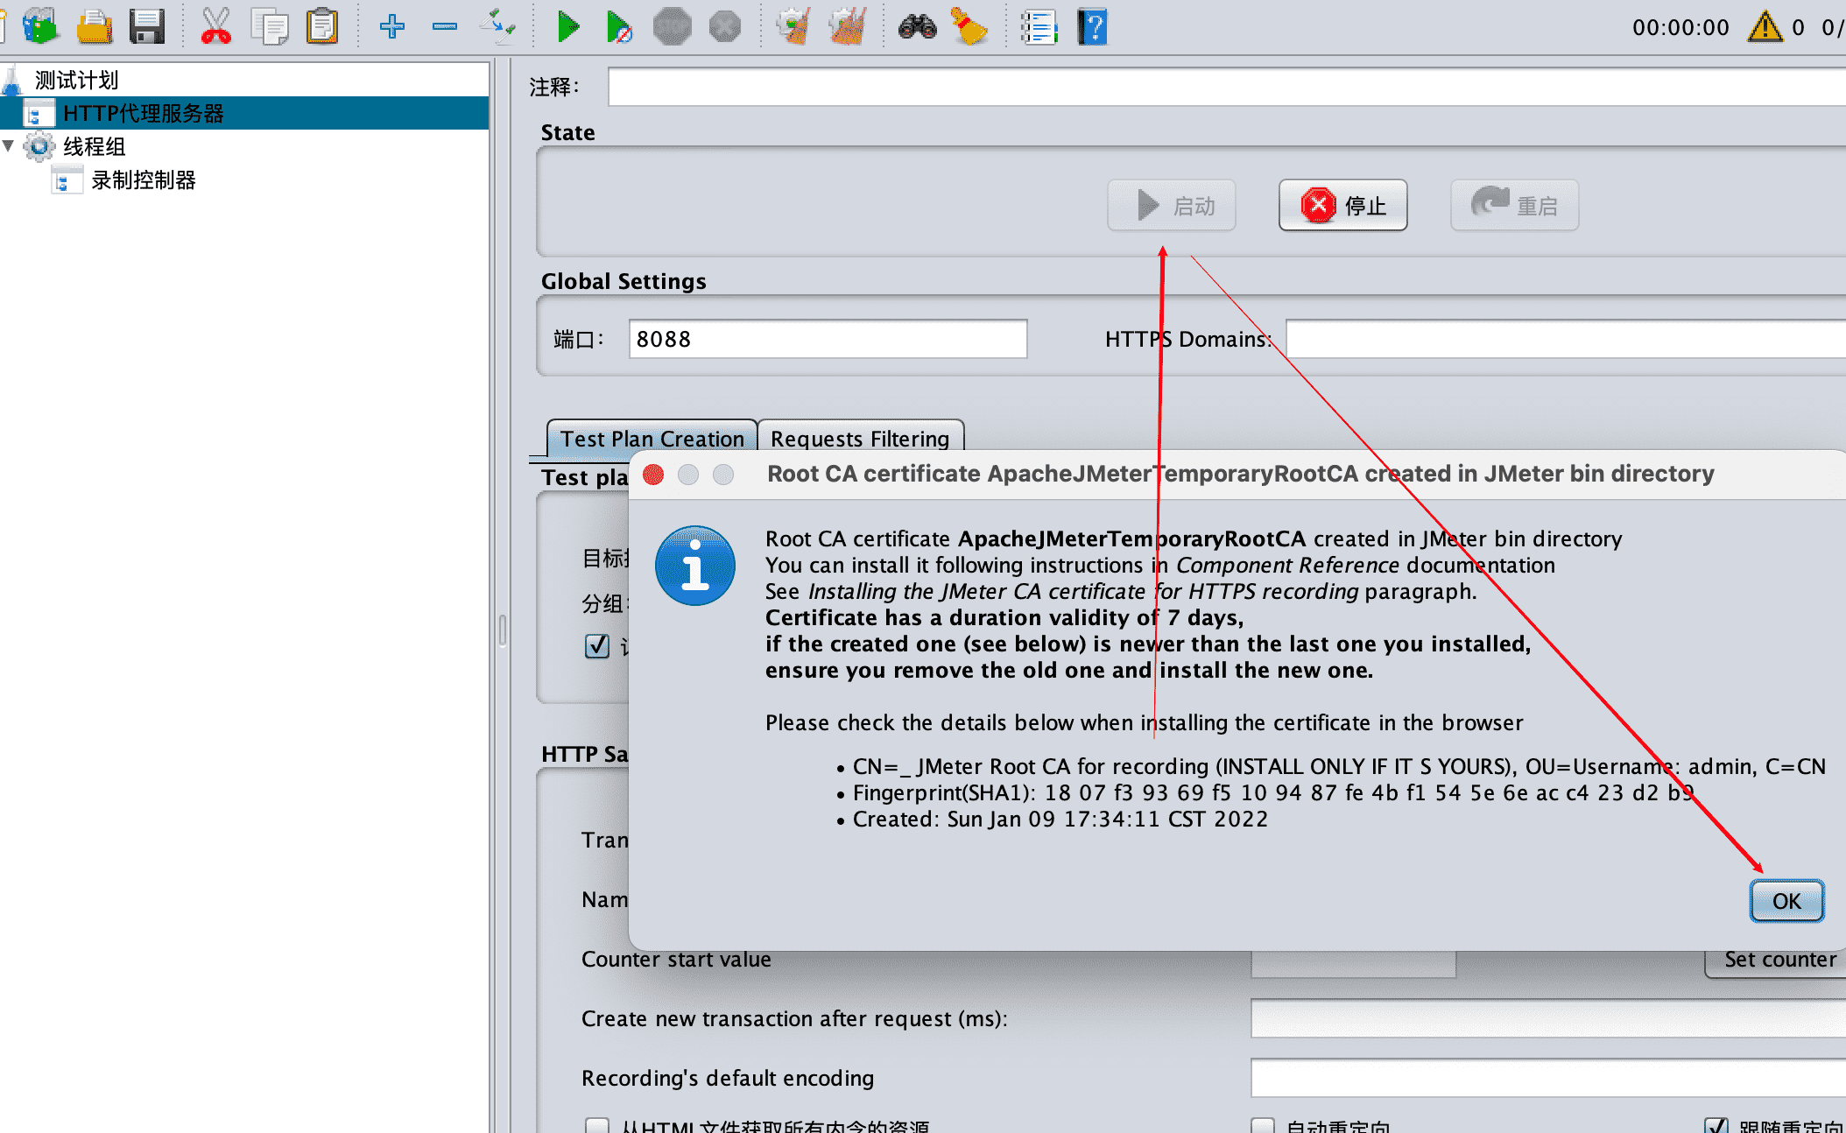Switch to Test Plan Creation tab
The height and width of the screenshot is (1133, 1846).
(x=652, y=439)
